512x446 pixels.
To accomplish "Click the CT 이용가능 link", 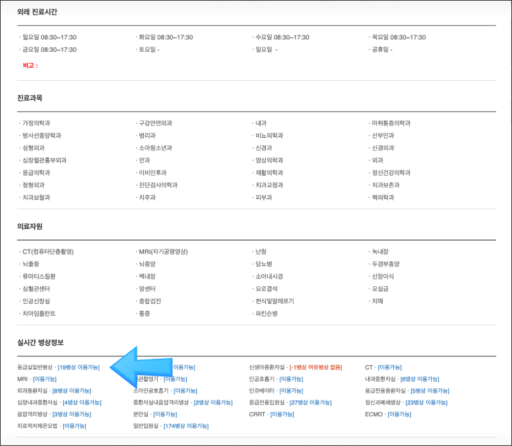I will (x=389, y=367).
